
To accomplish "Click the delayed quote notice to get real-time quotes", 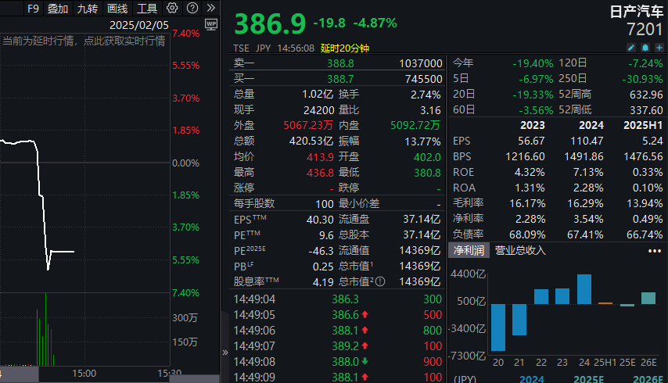I will tap(84, 41).
